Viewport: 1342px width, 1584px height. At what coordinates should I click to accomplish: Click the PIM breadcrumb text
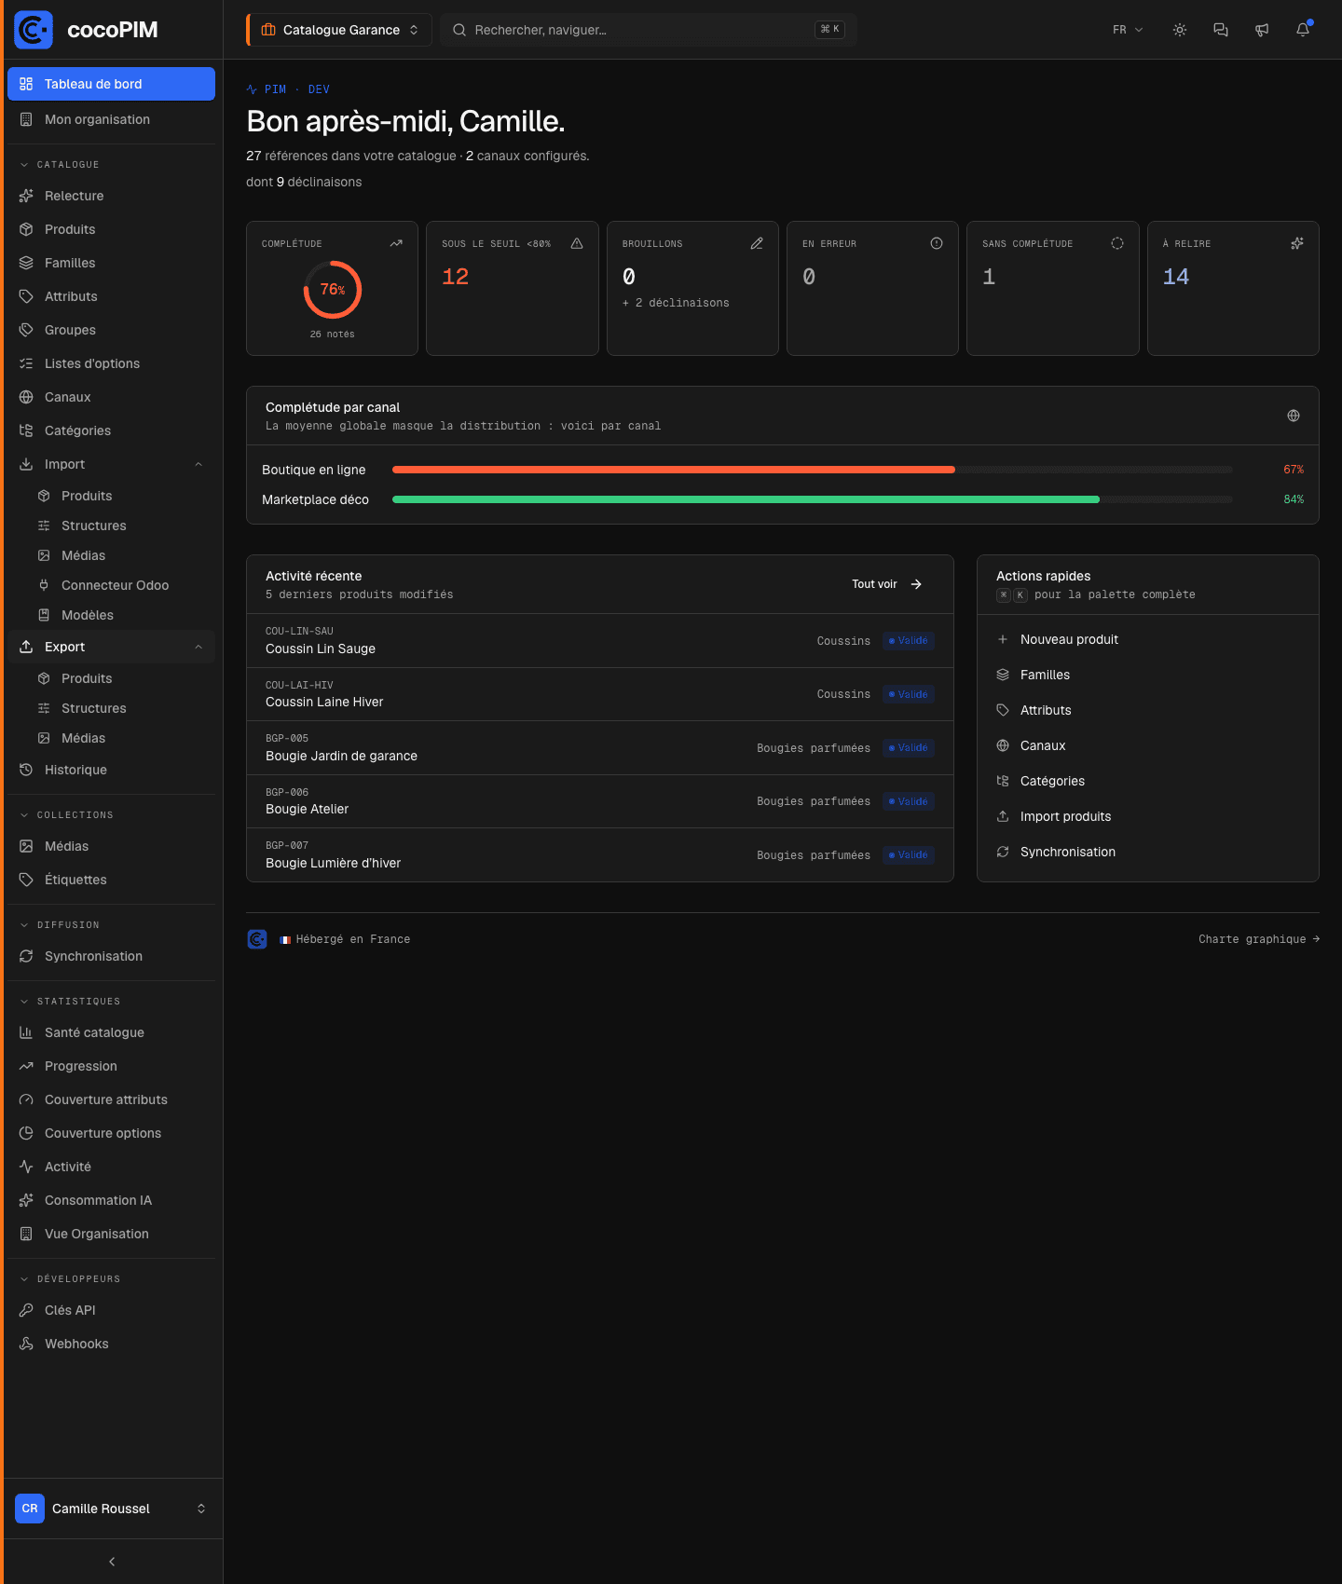[x=275, y=89]
